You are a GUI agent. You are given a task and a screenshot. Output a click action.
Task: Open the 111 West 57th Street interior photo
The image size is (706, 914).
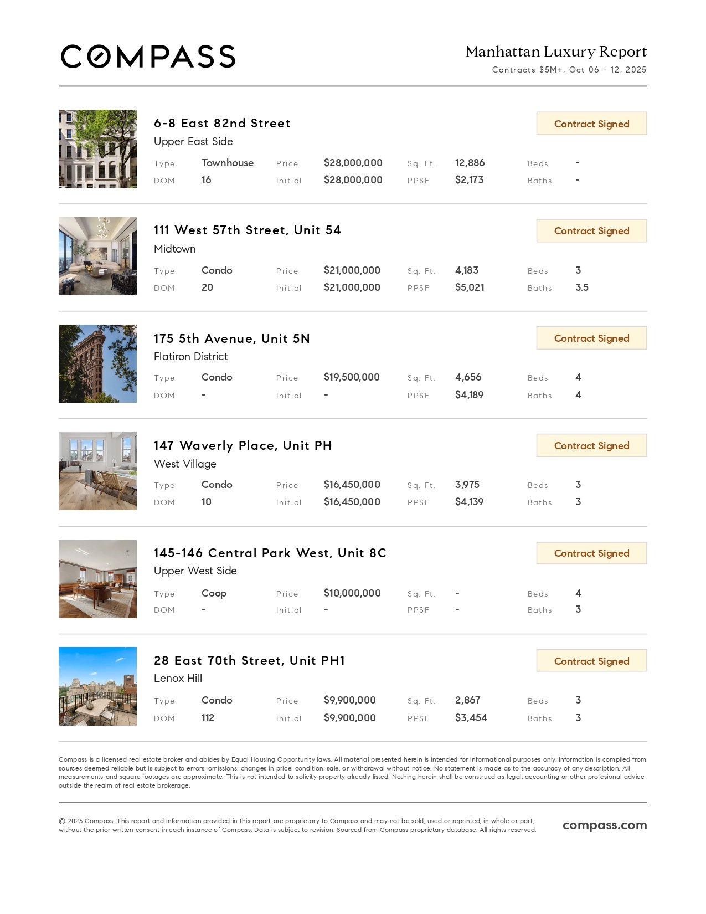pos(97,256)
